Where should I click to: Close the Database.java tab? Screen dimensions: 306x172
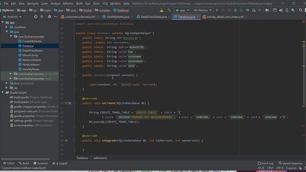(197, 17)
